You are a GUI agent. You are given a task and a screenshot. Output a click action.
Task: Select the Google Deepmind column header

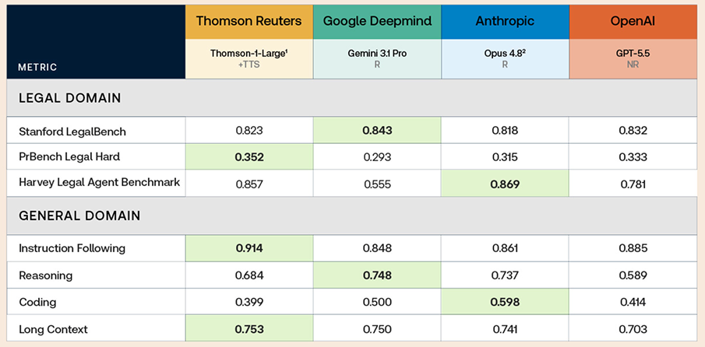coord(377,22)
